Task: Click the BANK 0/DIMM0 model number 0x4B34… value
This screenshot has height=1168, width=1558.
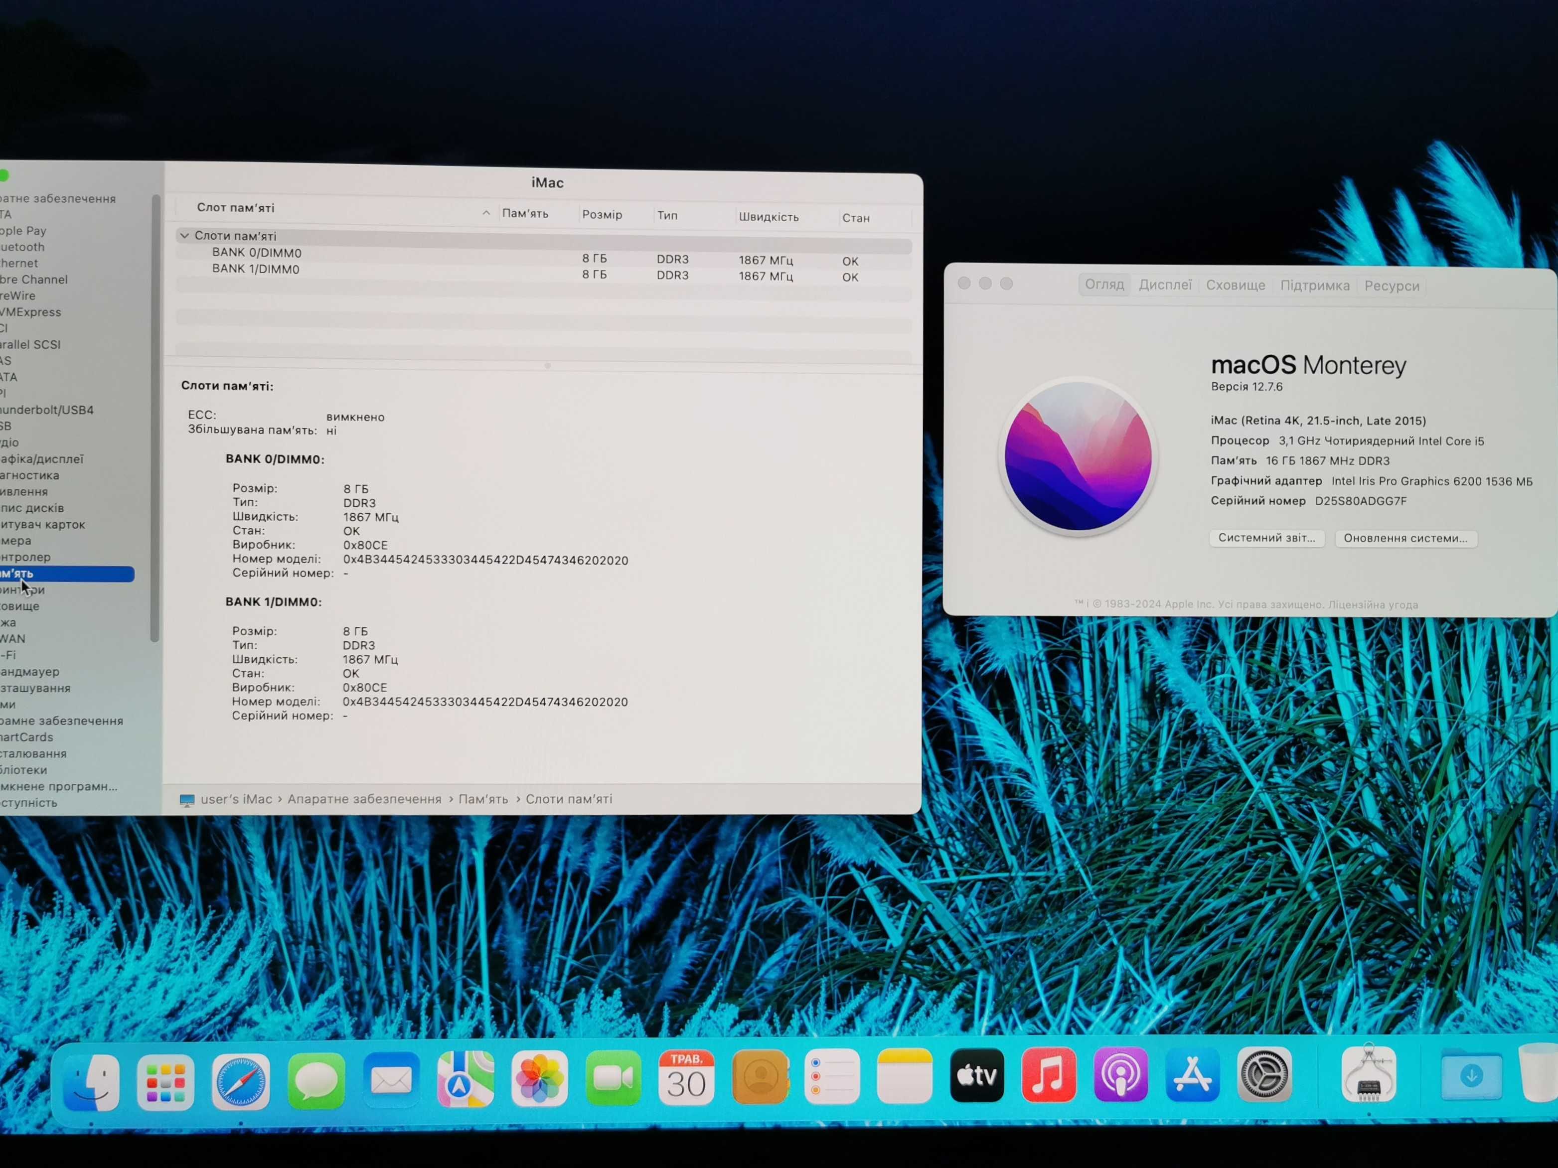Action: (485, 561)
